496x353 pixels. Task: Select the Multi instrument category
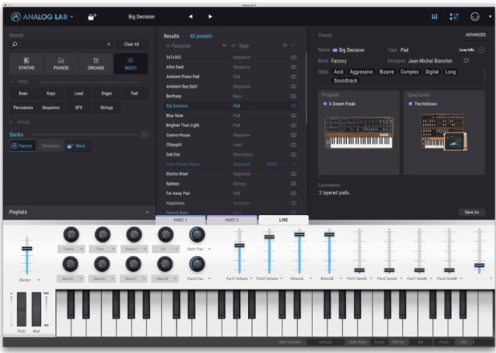[131, 64]
